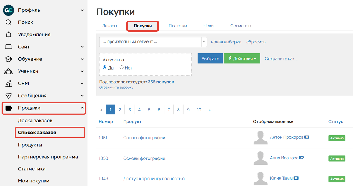Image resolution: width=353 pixels, height=186 pixels.
Task: Collapse the Продажи section chevron
Action: tap(82, 109)
